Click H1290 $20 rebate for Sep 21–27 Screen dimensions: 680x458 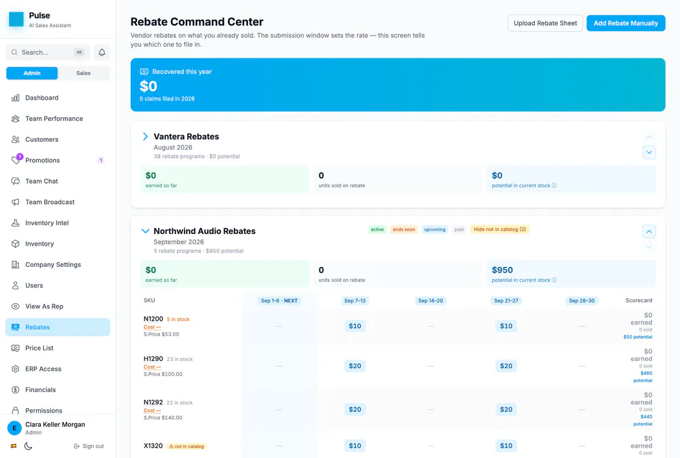(x=506, y=366)
